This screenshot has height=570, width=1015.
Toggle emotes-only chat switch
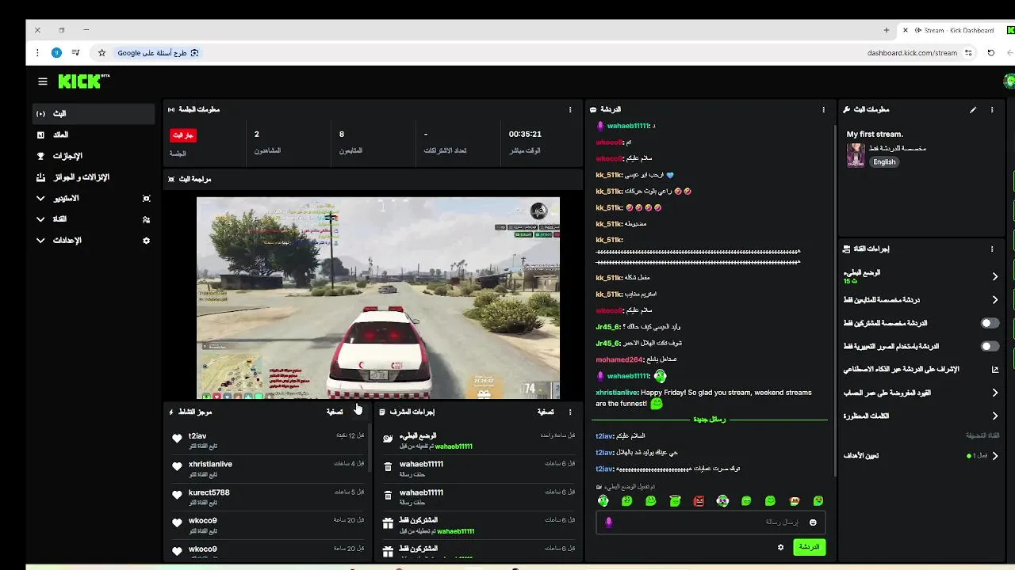[990, 346]
